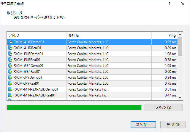The image size is (190, 132).
Task: Click the server list scrollbar thumb
Action: pyautogui.click(x=180, y=46)
